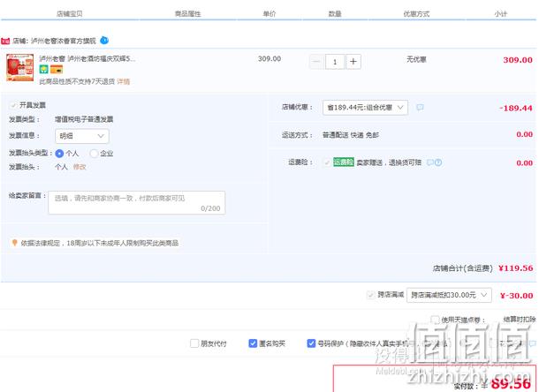Click the shop discount amount -189.44
The height and width of the screenshot is (392, 539).
coord(516,109)
